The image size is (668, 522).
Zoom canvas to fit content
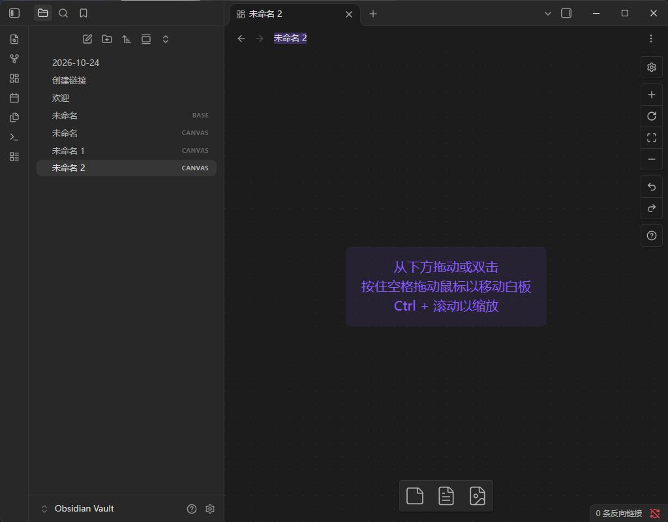coord(652,138)
